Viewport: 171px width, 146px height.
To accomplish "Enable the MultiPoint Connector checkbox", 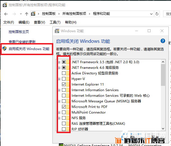I will tap(64, 112).
